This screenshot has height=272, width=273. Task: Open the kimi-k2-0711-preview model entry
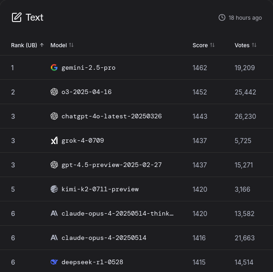pyautogui.click(x=100, y=189)
